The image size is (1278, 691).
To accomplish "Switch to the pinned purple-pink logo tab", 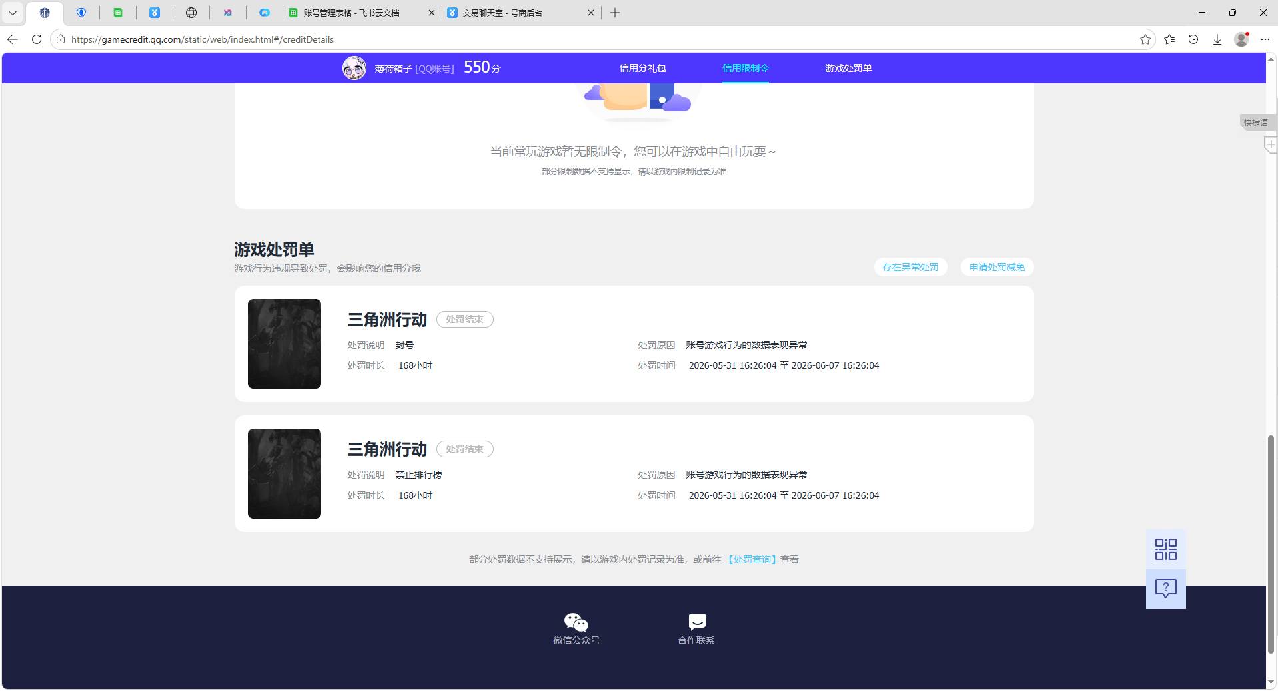I will point(228,13).
